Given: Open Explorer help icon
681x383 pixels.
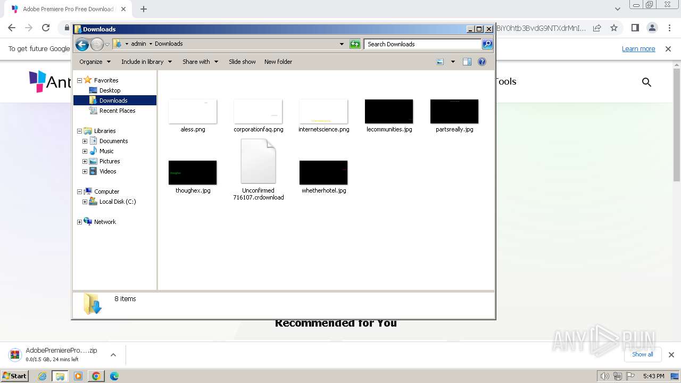Looking at the screenshot, I should [482, 62].
